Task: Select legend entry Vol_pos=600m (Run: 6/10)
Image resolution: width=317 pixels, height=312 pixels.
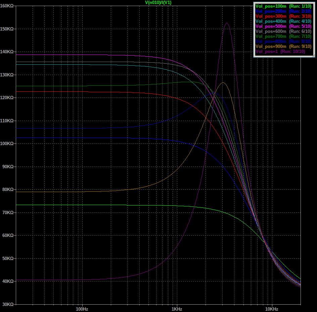Action: pyautogui.click(x=283, y=32)
